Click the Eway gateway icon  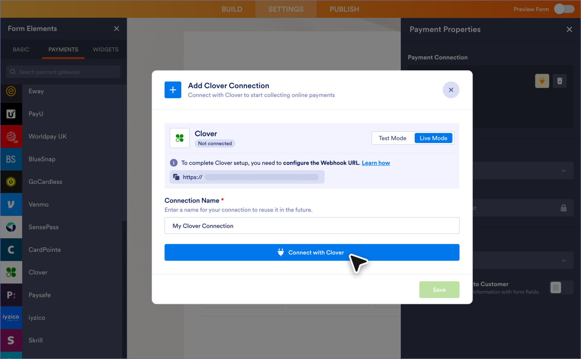click(11, 91)
